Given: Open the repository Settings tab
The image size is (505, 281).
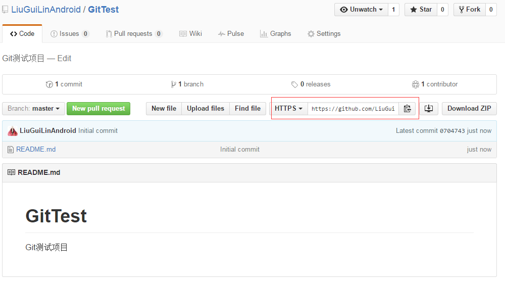Looking at the screenshot, I should [324, 34].
